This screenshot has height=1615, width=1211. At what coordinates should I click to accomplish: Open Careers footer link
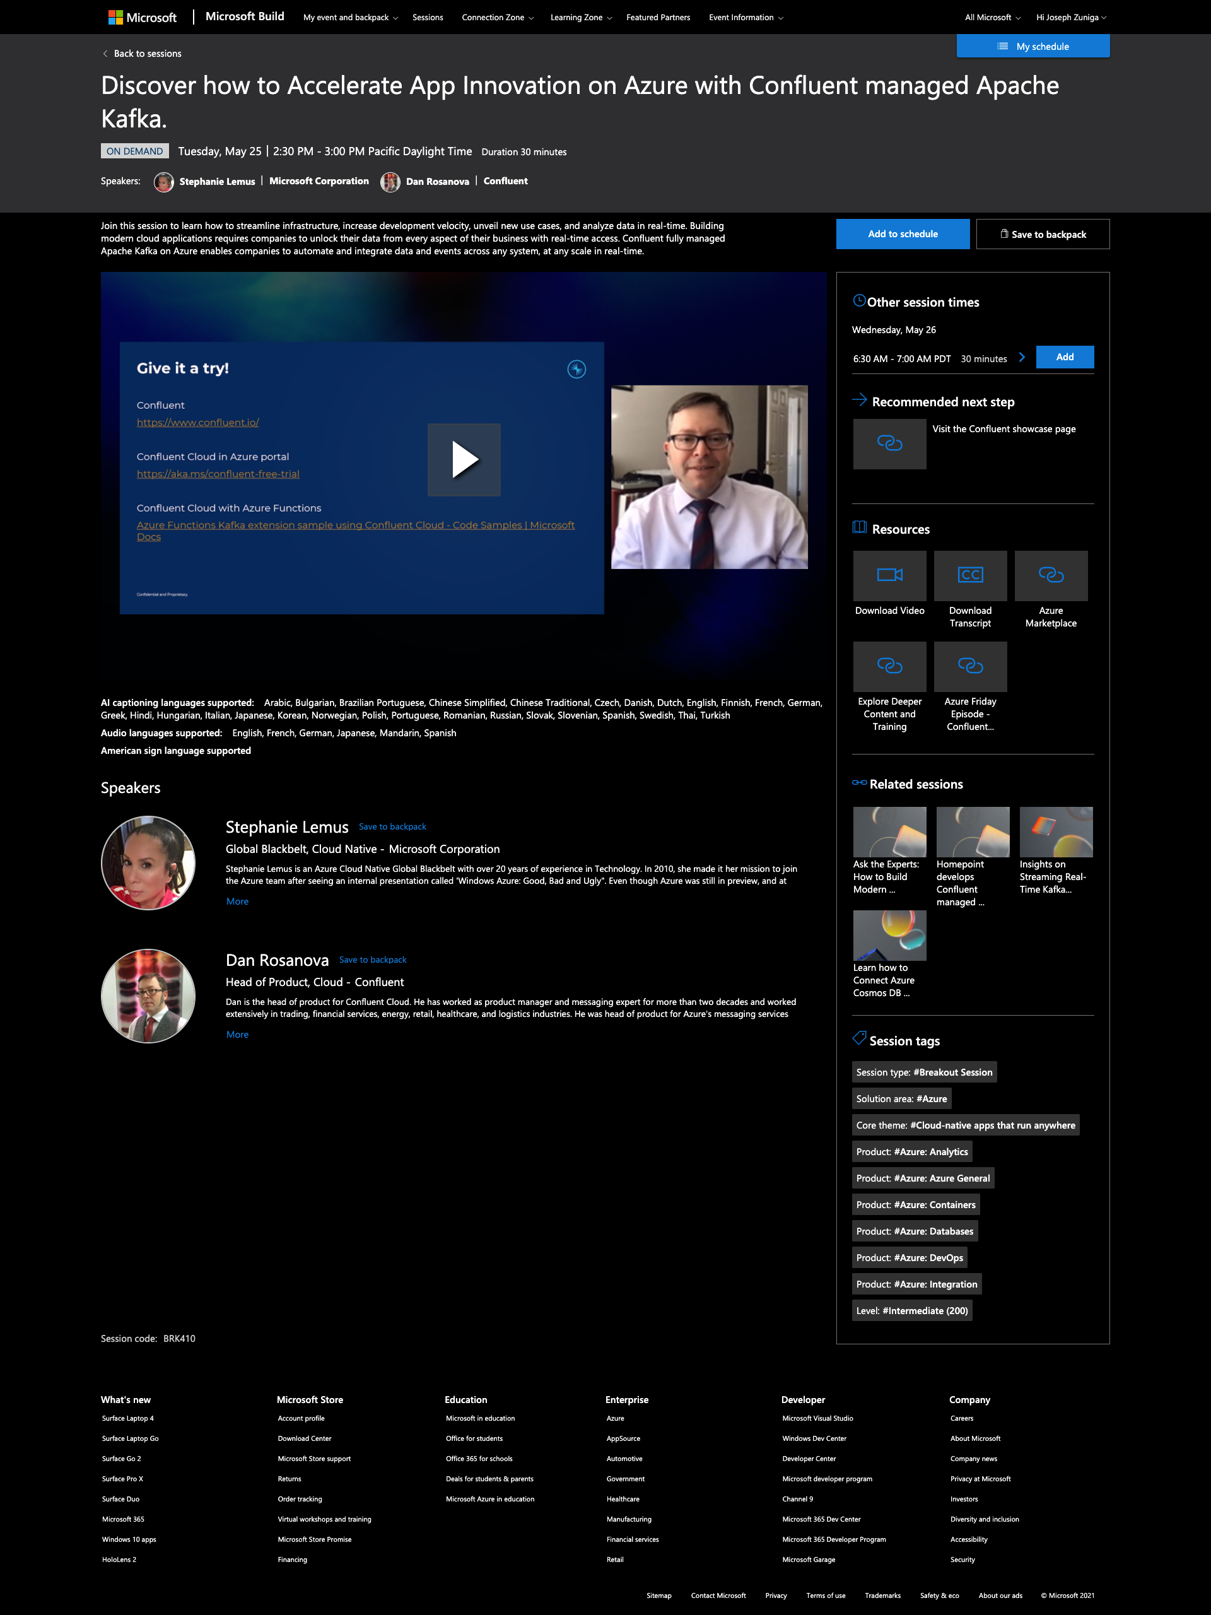(961, 1418)
